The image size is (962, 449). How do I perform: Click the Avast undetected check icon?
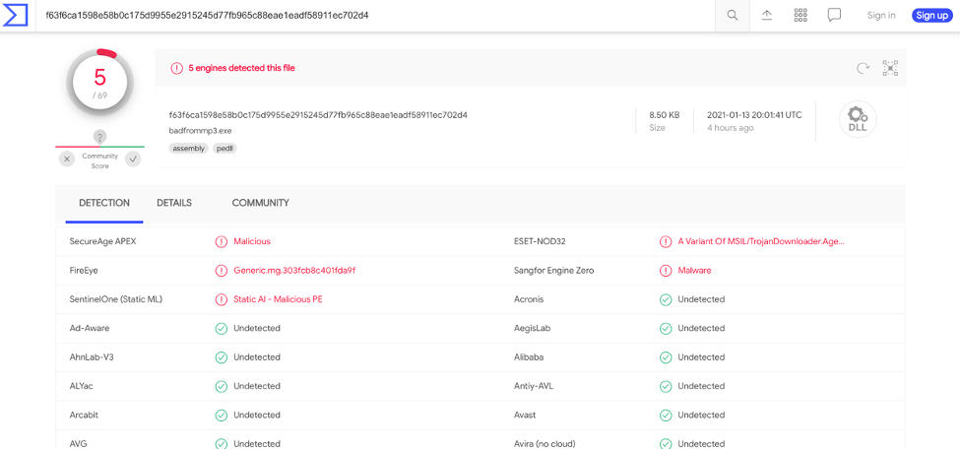665,416
